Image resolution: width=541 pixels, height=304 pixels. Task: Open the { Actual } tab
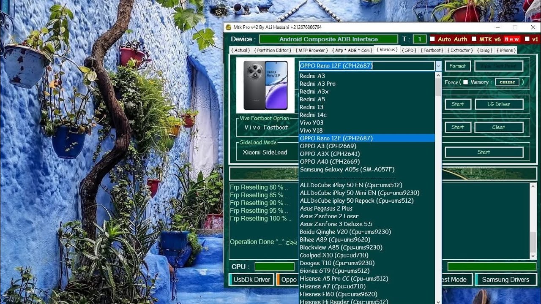tap(241, 50)
